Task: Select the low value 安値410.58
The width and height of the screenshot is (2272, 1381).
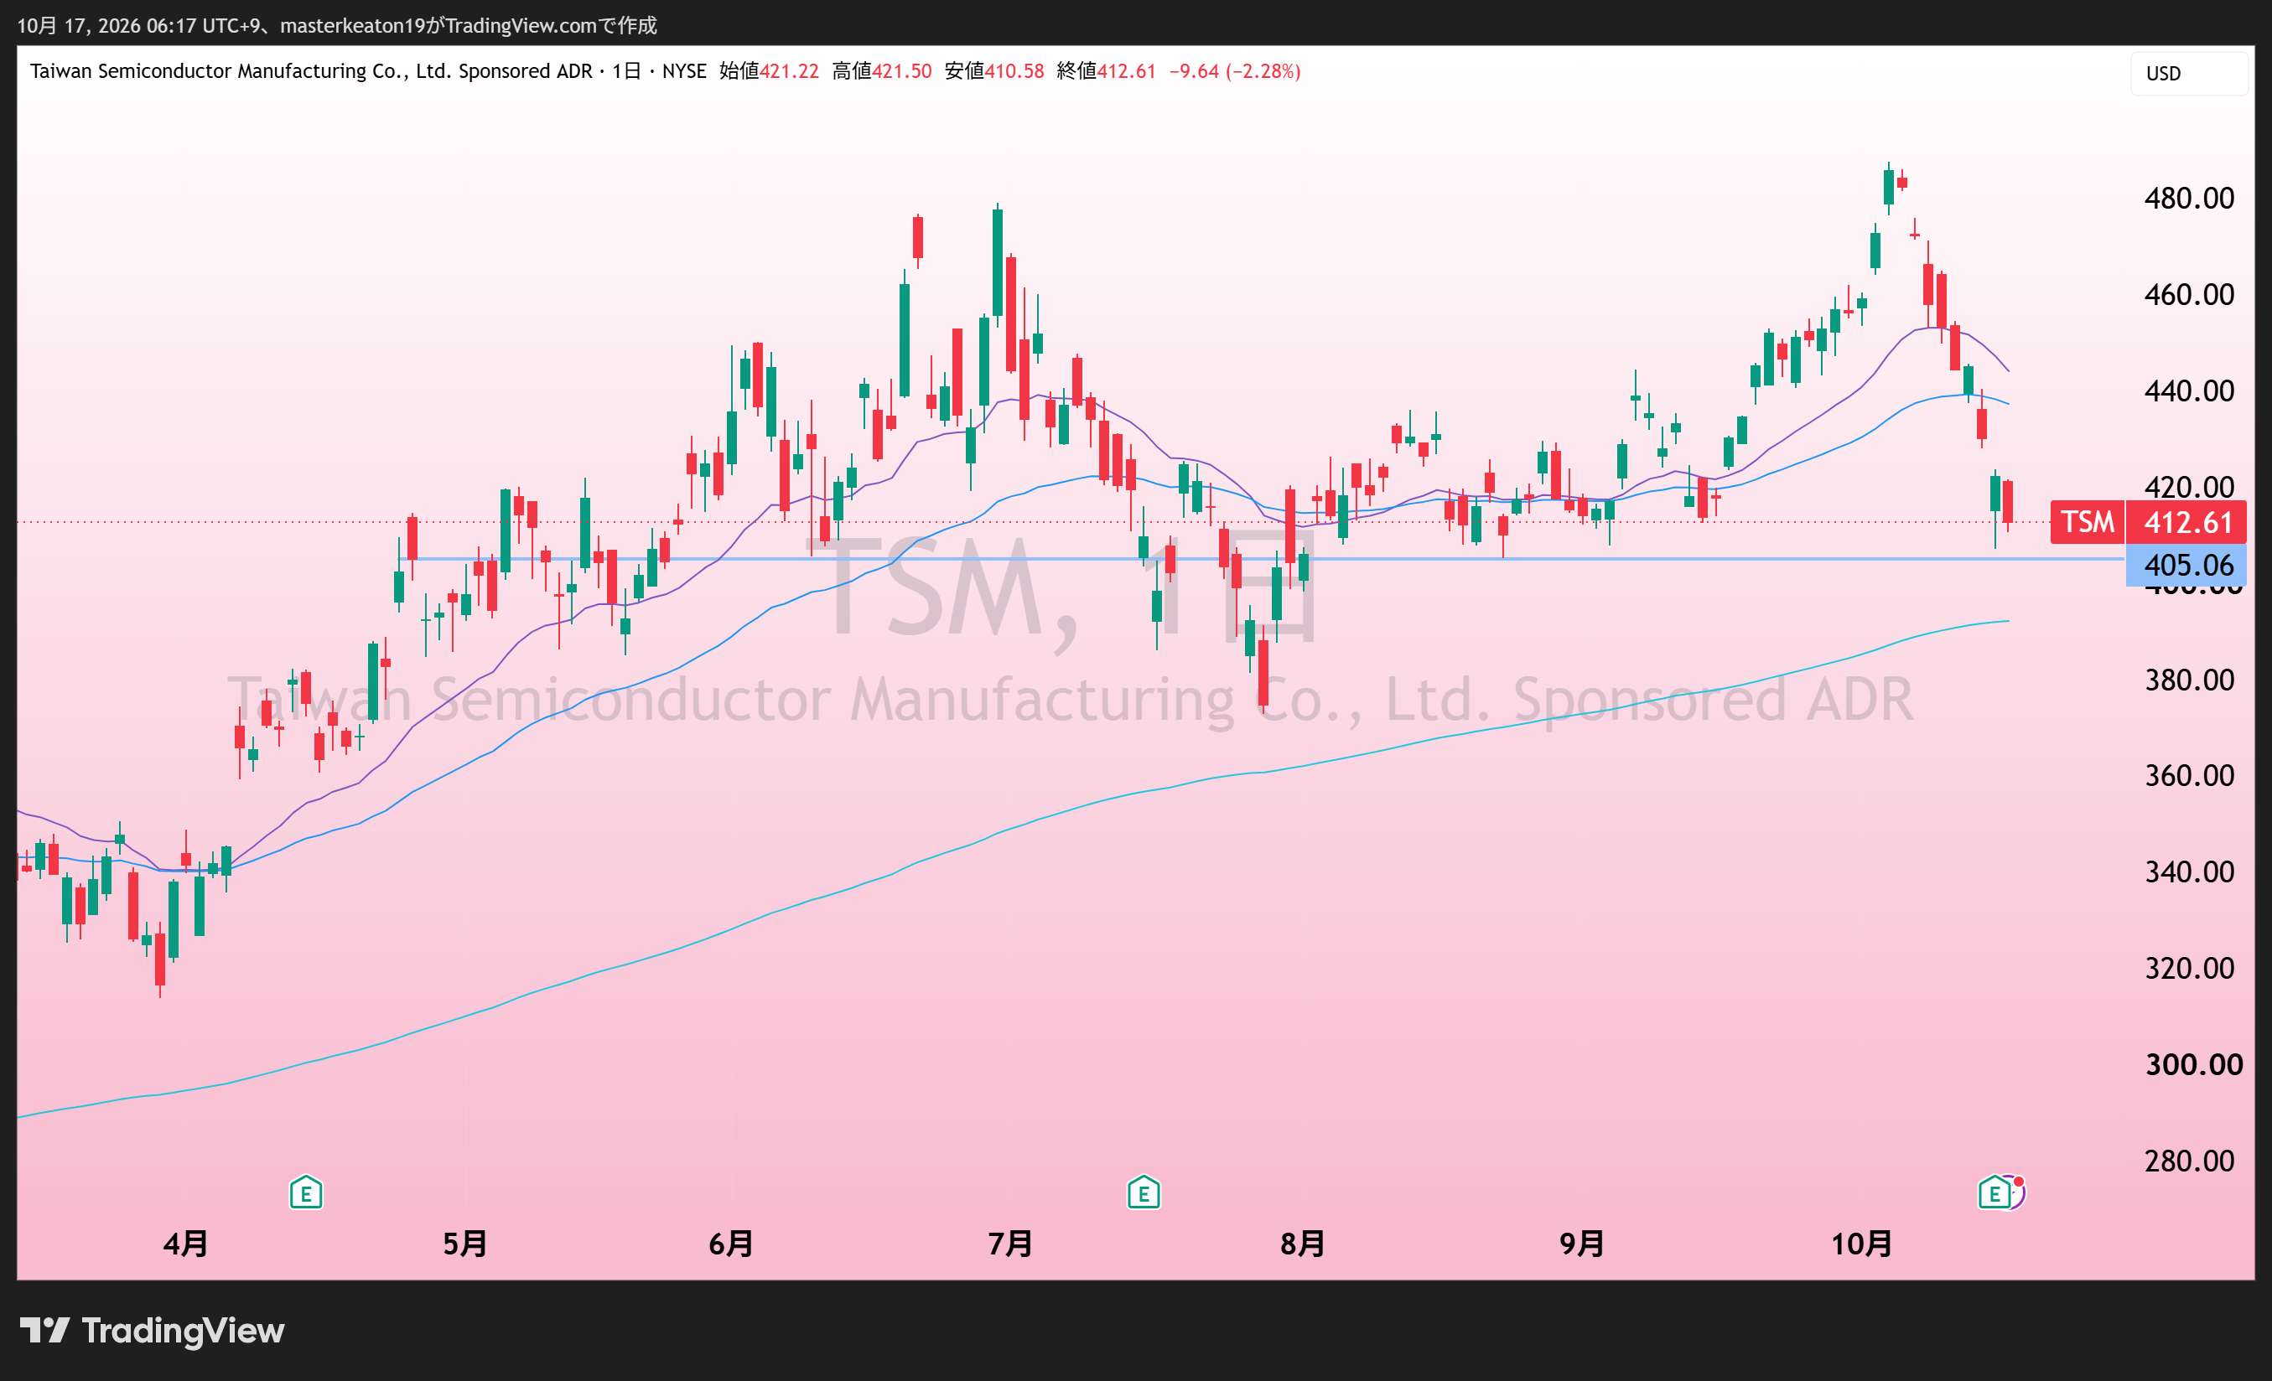Action: coord(994,71)
